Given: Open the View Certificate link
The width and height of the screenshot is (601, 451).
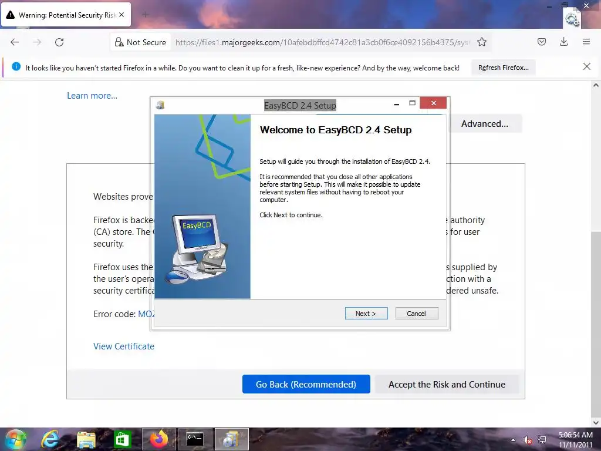Looking at the screenshot, I should tap(124, 346).
